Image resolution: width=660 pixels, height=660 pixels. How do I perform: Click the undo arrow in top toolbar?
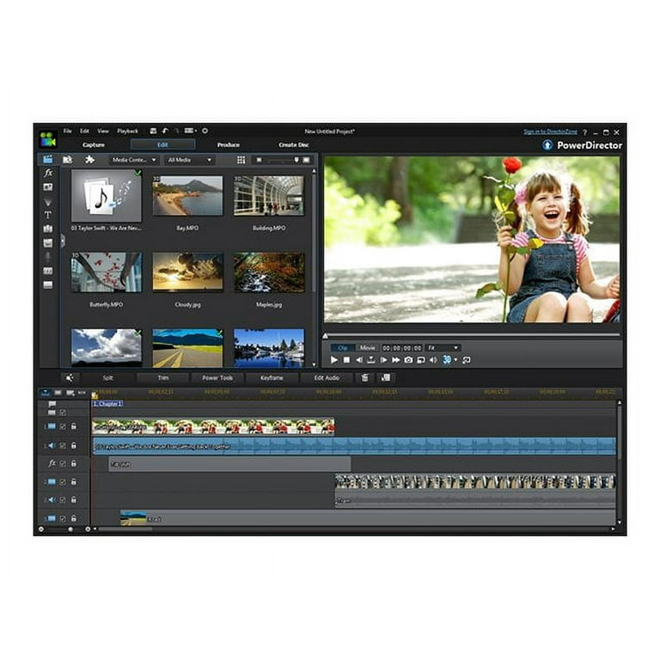tap(164, 131)
